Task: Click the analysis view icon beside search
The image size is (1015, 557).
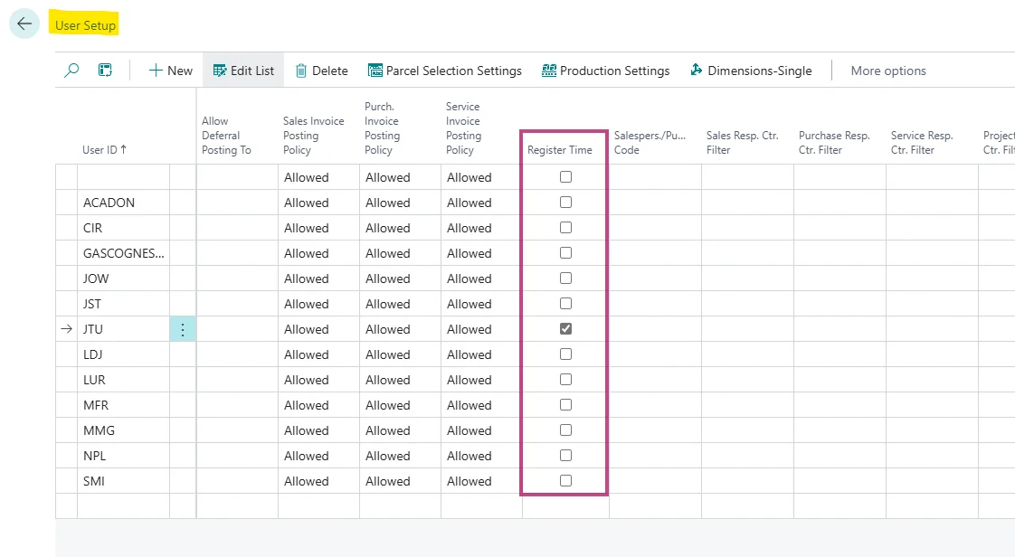Action: pos(105,71)
